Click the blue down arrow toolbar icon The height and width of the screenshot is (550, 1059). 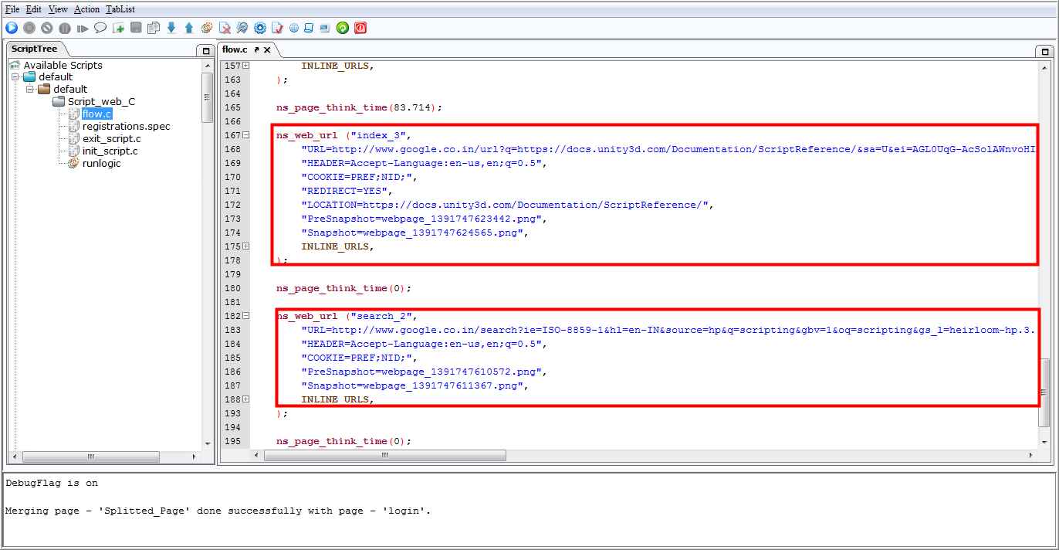pyautogui.click(x=171, y=28)
